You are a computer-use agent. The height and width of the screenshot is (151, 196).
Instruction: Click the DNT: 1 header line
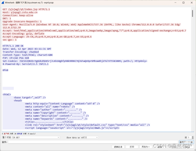pyautogui.click(x=7, y=18)
